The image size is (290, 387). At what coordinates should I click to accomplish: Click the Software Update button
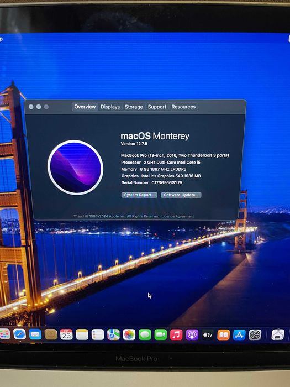coord(181,195)
